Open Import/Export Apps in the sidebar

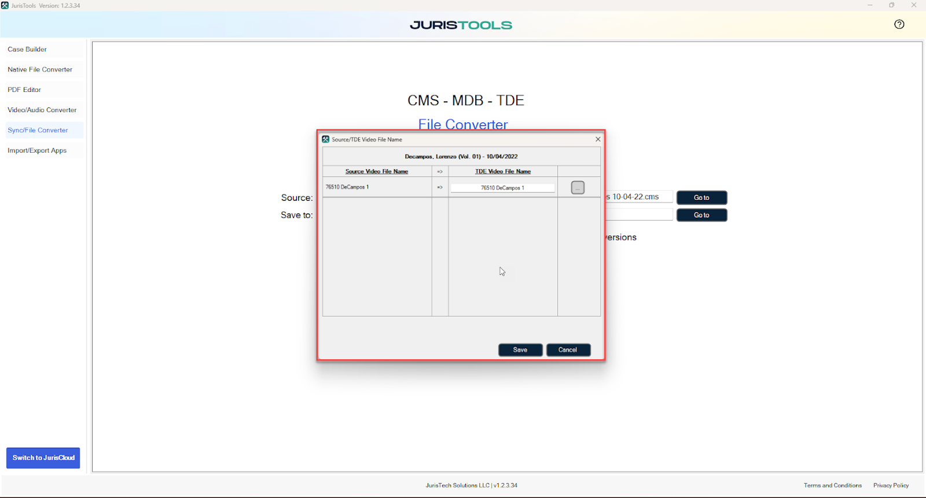click(x=44, y=151)
